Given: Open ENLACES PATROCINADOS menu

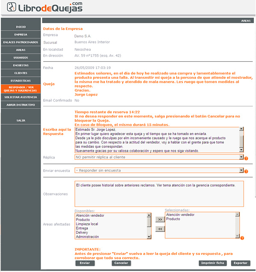Looking at the screenshot, I should click(21, 42).
